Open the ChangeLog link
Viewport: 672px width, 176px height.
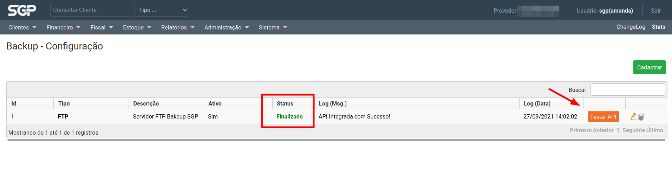[x=631, y=27]
